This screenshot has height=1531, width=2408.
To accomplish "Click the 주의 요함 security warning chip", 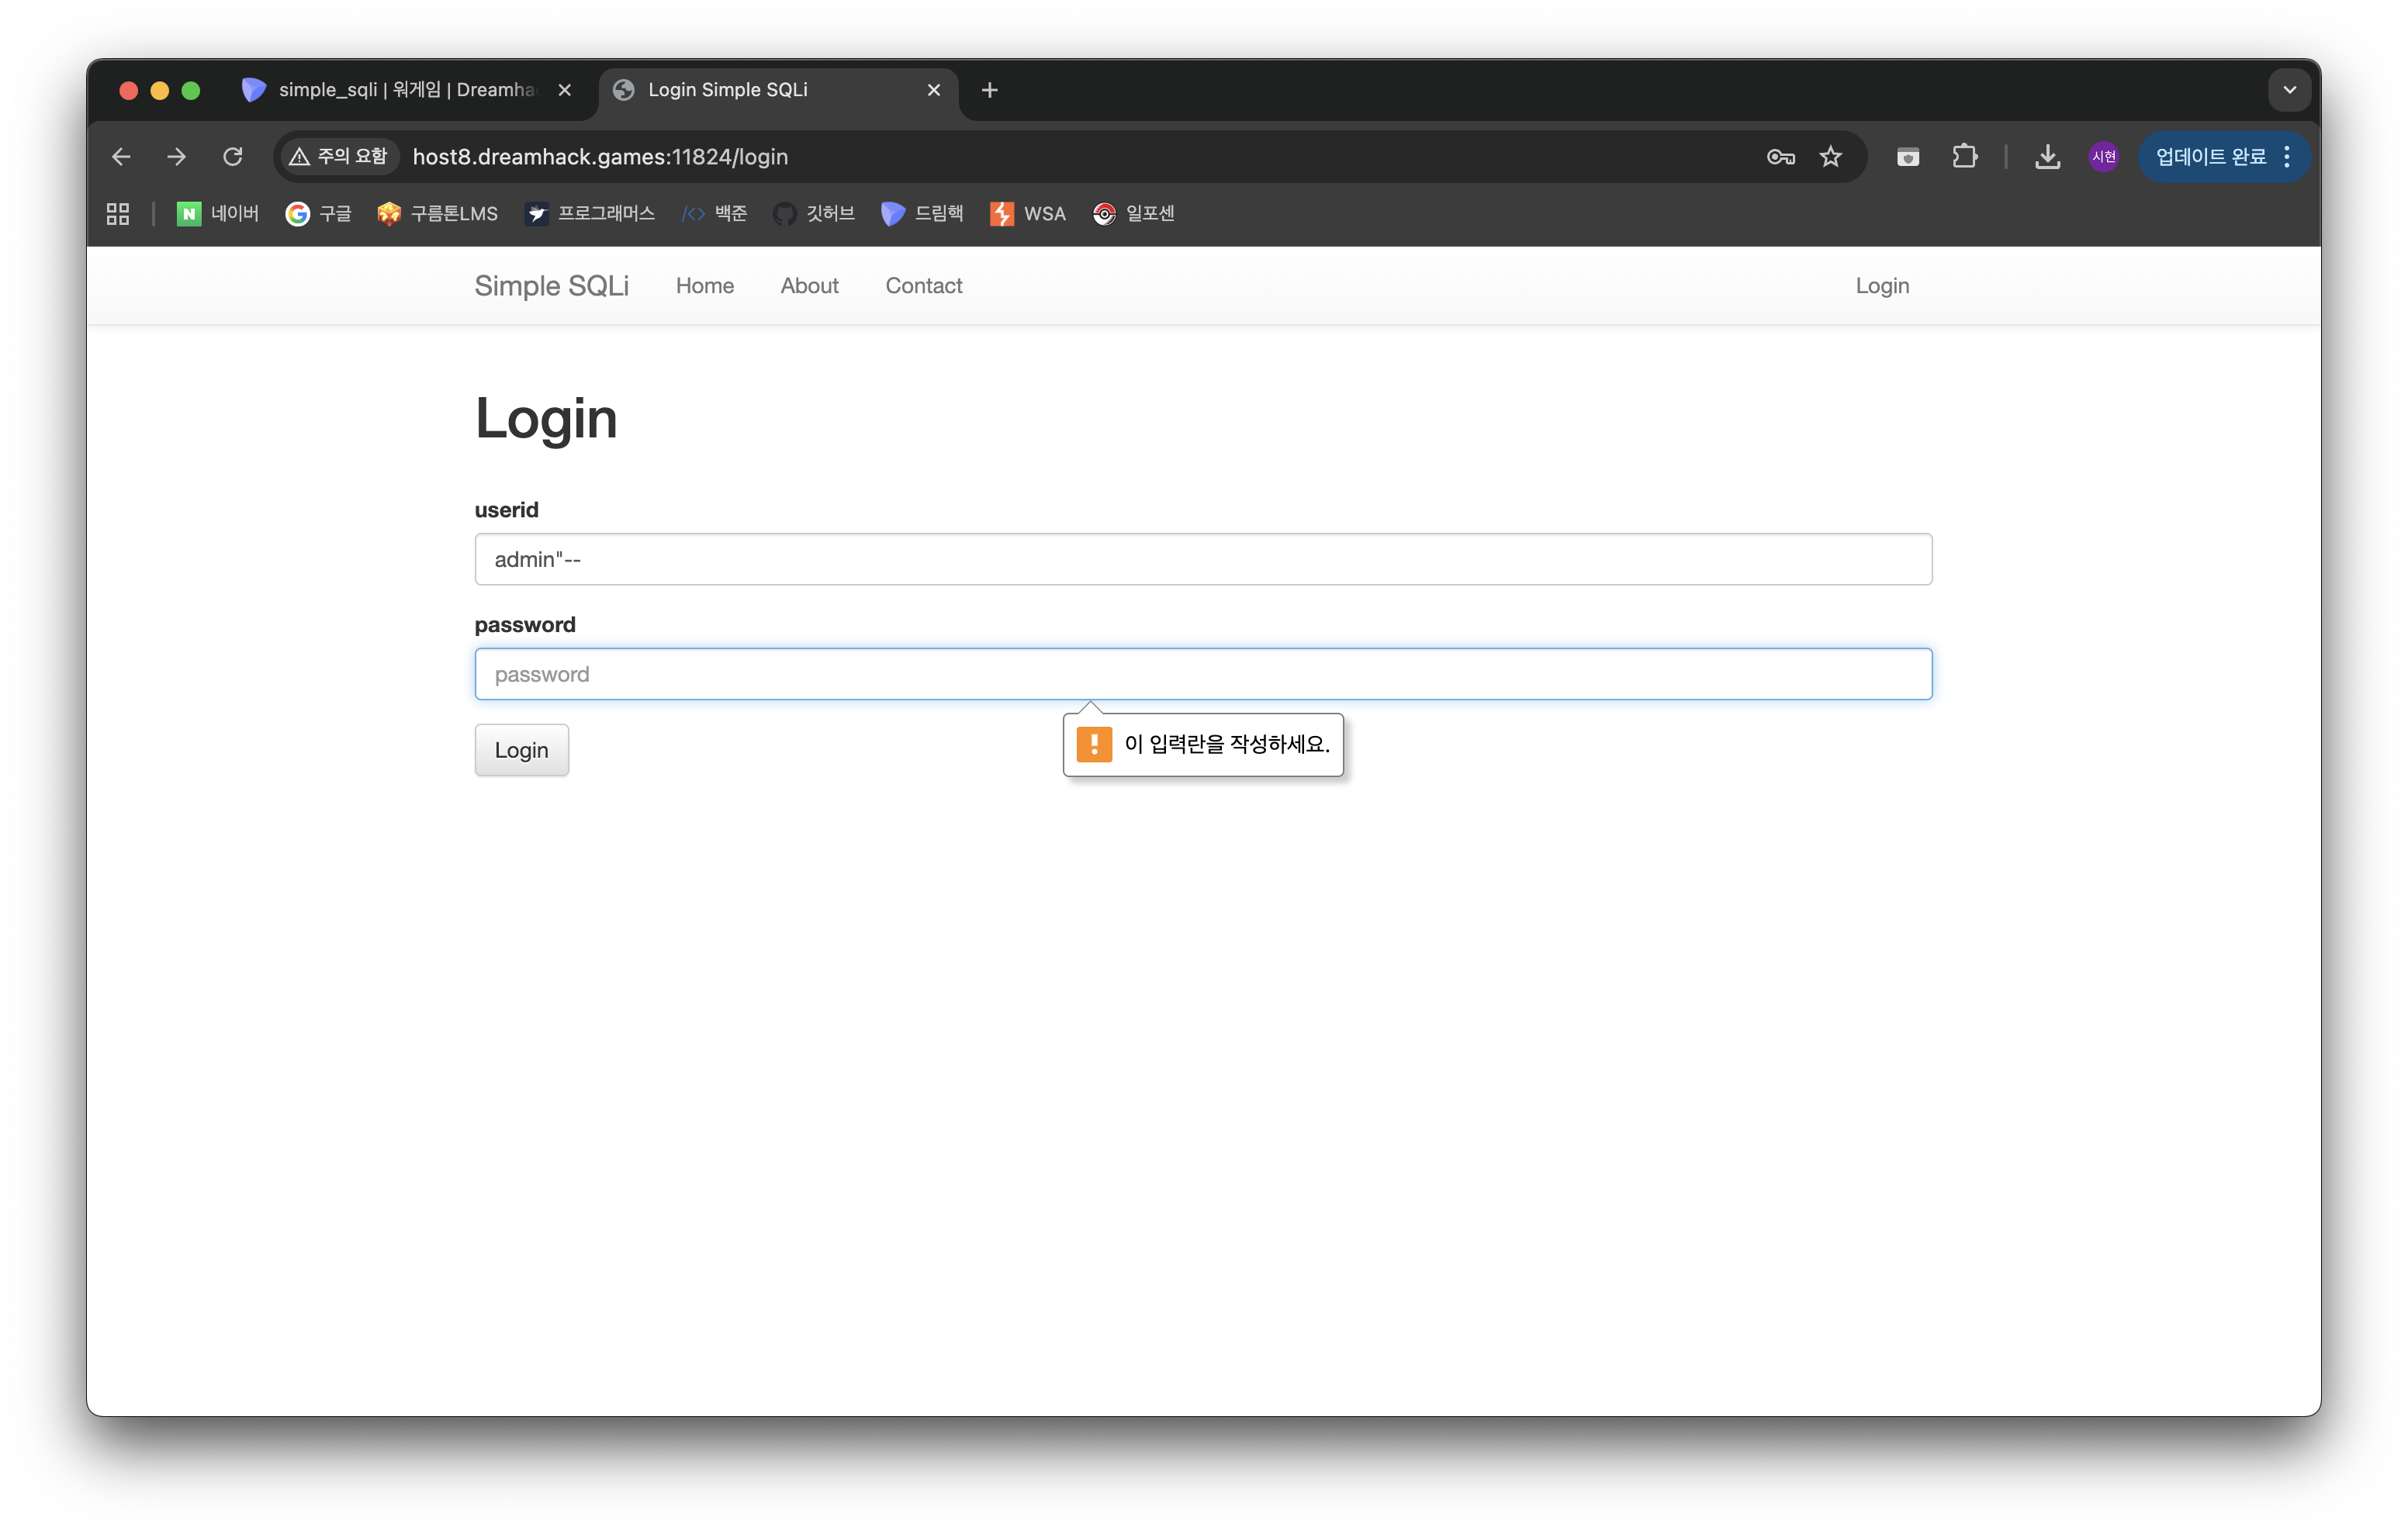I will coord(339,157).
